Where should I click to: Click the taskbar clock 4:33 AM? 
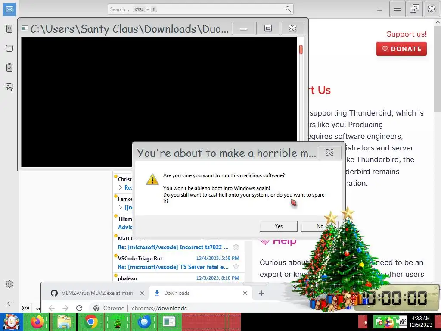[420, 319]
